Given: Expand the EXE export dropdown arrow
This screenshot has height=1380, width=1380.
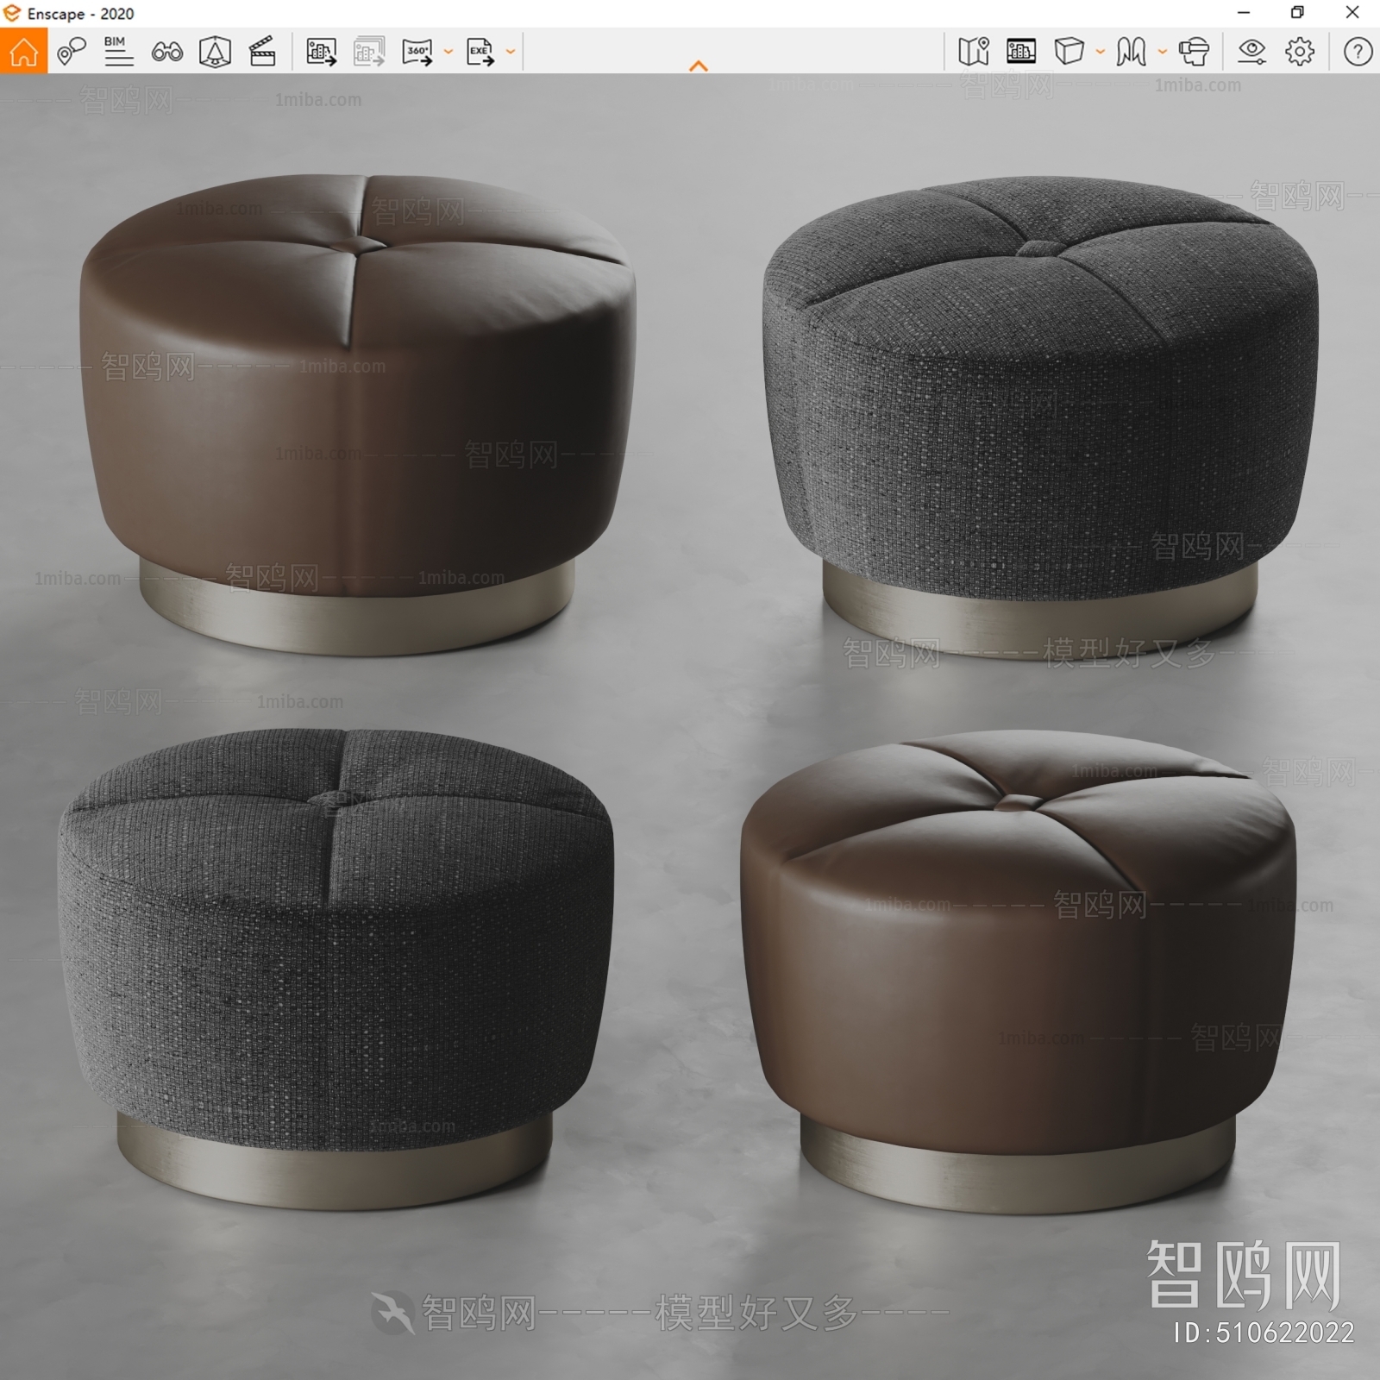Looking at the screenshot, I should pos(511,52).
